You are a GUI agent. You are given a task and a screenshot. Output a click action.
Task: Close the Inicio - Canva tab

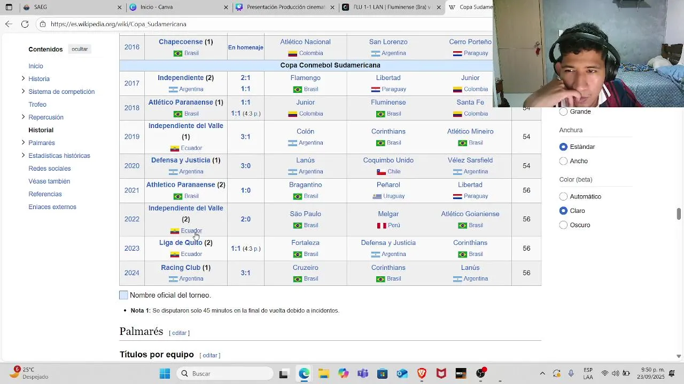click(x=226, y=7)
